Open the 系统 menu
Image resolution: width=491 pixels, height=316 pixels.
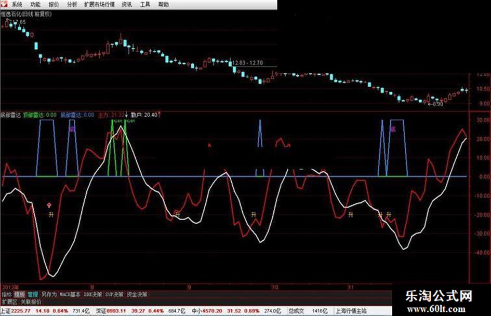coord(17,4)
